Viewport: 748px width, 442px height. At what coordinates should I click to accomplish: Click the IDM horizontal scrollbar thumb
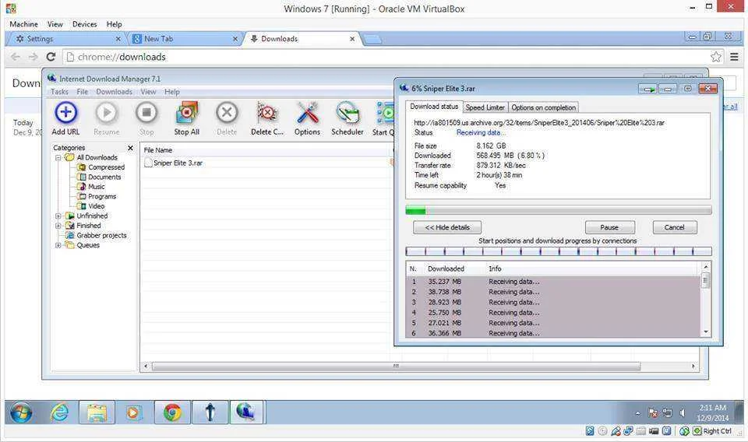(396, 367)
